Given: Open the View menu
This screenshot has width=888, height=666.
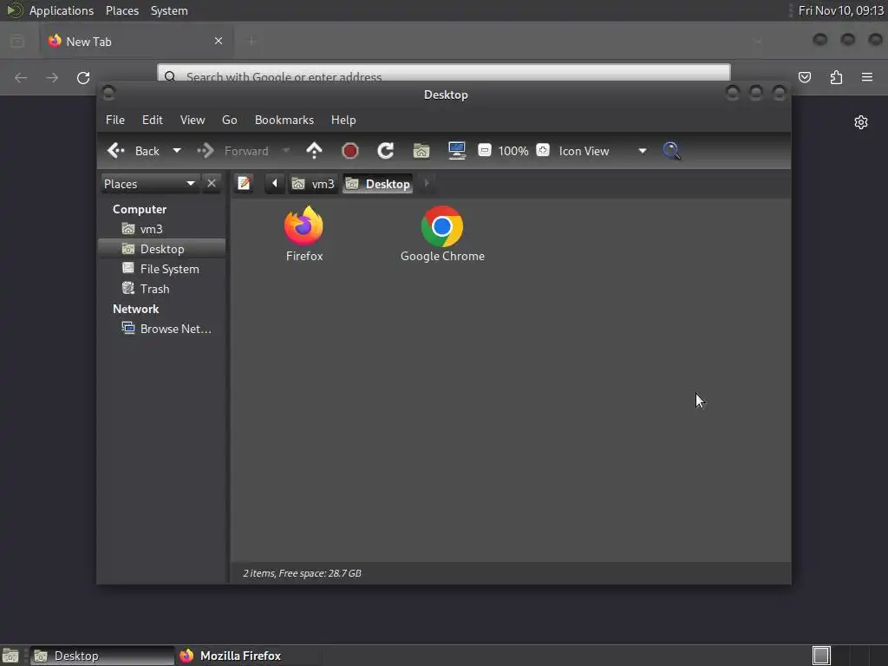Looking at the screenshot, I should coord(193,120).
